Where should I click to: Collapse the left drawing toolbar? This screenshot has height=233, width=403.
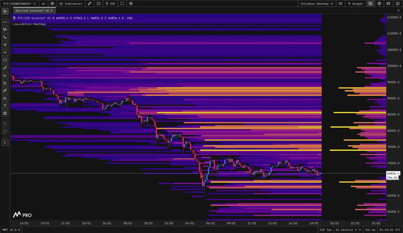[x=5, y=142]
